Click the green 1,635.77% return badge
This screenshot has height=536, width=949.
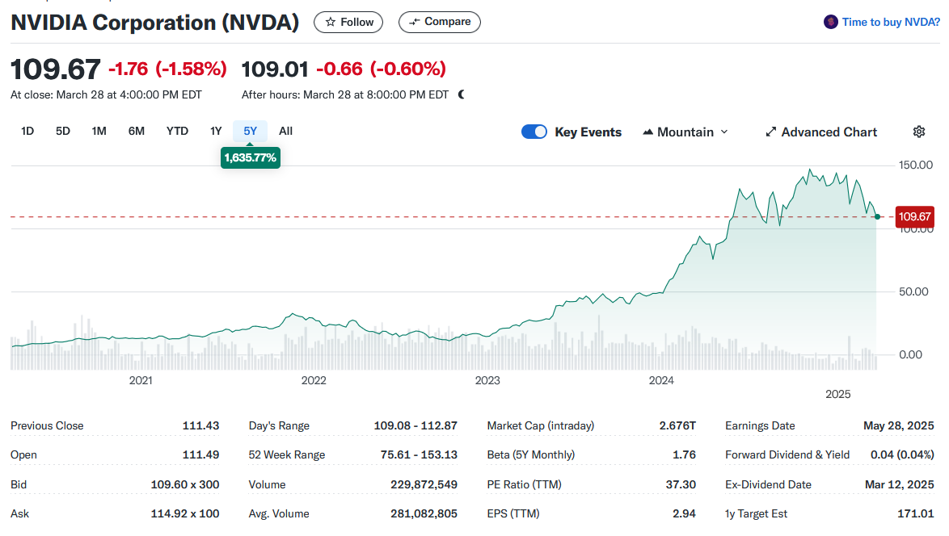click(251, 157)
